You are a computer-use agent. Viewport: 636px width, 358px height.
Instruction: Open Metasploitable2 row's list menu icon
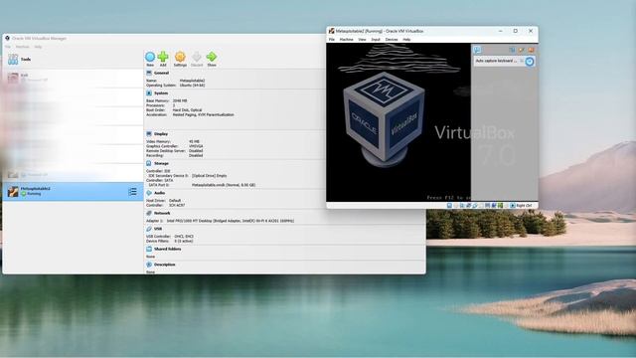[x=132, y=192]
